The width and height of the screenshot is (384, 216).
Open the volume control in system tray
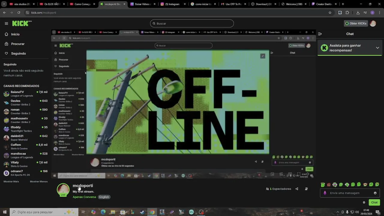(x=358, y=212)
